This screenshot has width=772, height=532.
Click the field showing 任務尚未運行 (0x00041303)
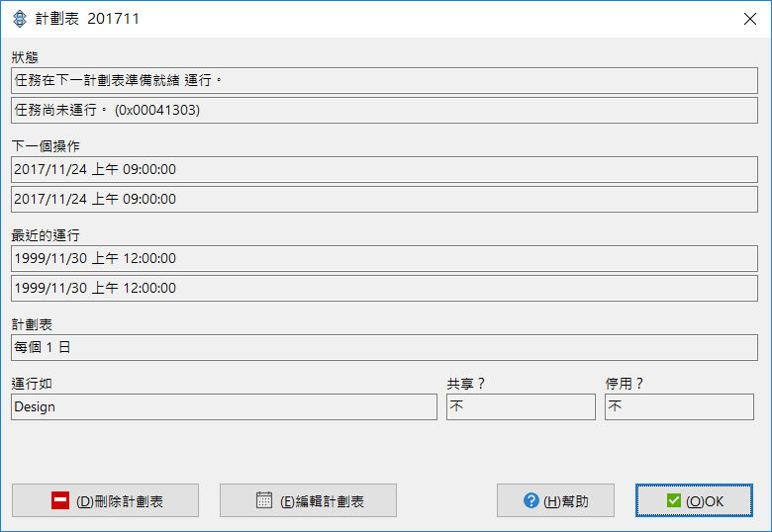(384, 110)
